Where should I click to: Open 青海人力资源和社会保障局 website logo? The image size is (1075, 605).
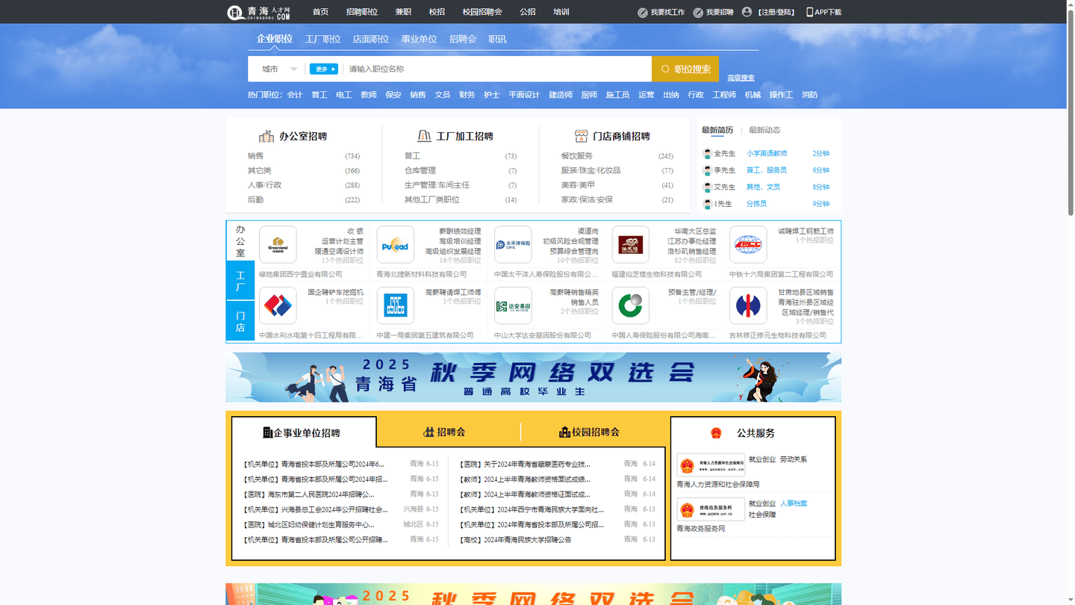tap(711, 465)
